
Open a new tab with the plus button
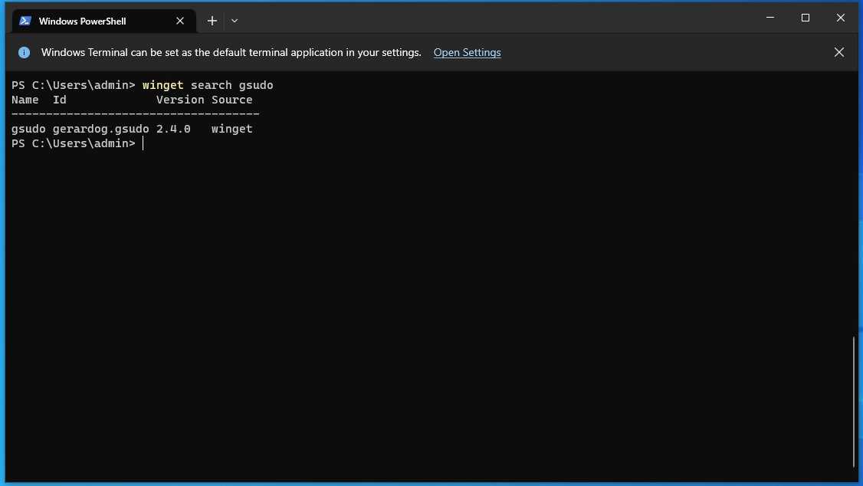click(x=212, y=21)
